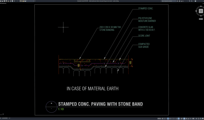The height and width of the screenshot is (120, 204).
Task: Expand the Help dropdown arrow
Action: pyautogui.click(x=197, y=1)
